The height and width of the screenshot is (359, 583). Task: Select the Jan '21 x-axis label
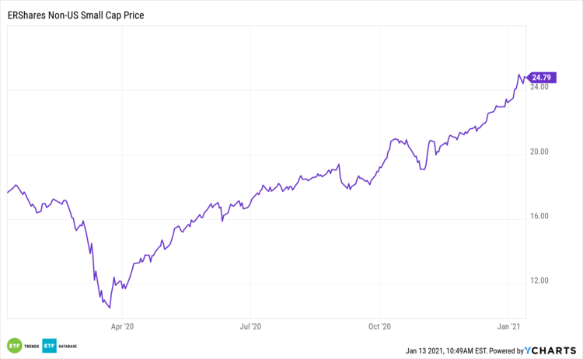point(508,326)
